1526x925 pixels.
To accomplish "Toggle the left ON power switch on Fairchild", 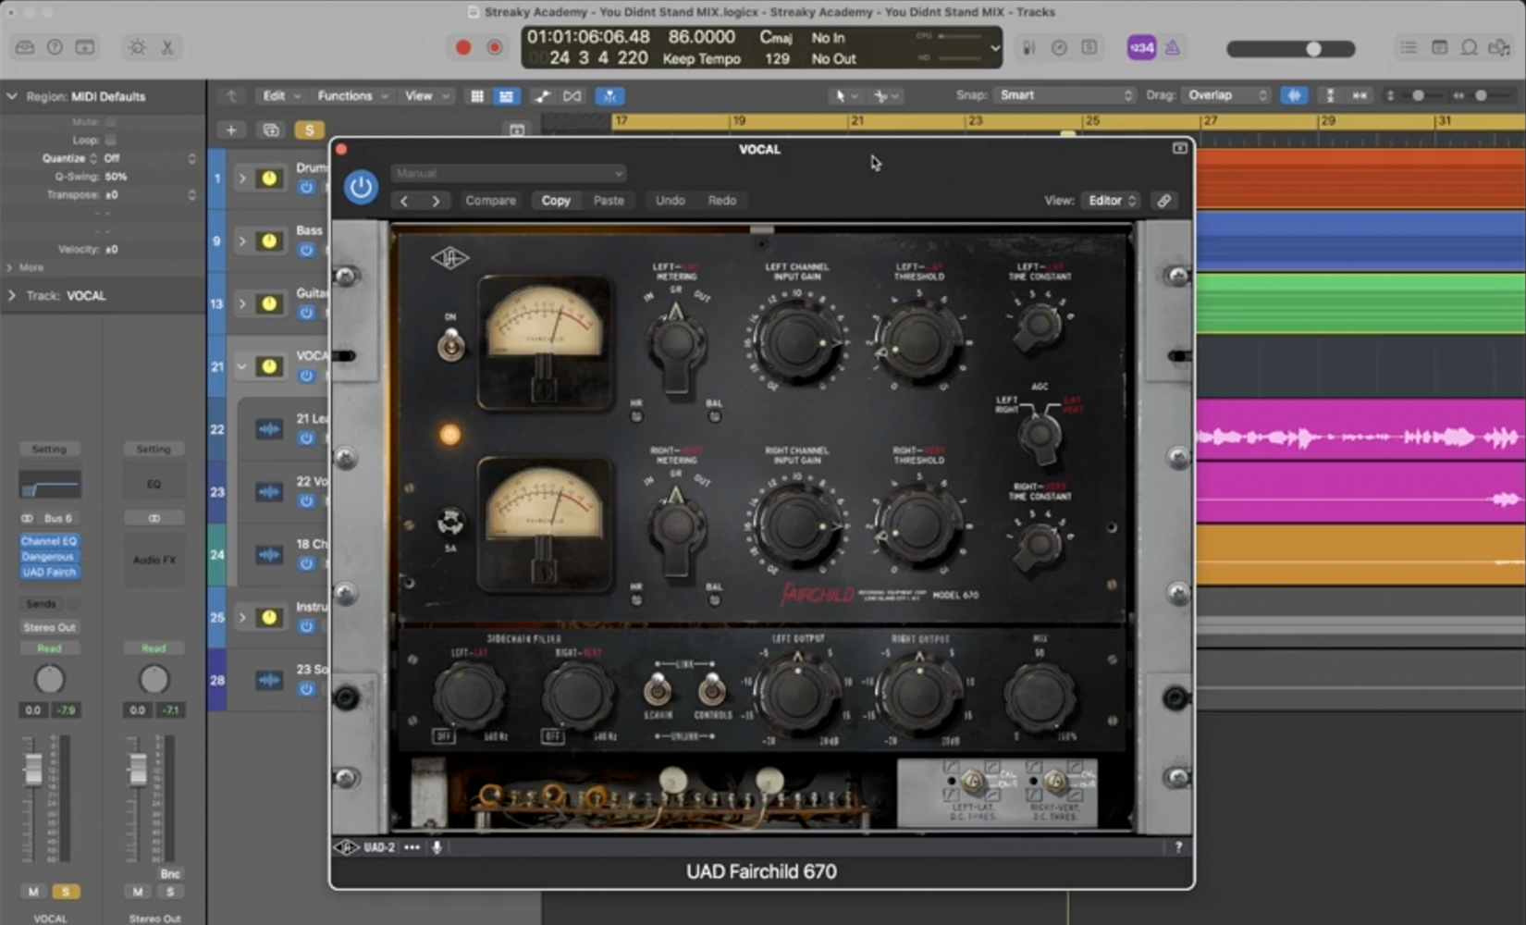I will (x=450, y=345).
